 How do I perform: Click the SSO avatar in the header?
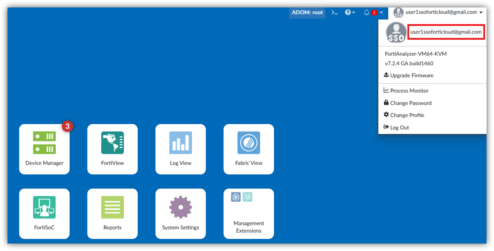[399, 12]
